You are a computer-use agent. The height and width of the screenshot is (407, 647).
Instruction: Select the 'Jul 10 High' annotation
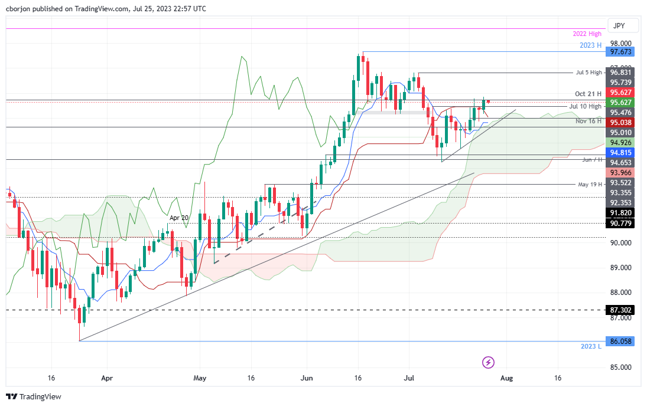(585, 106)
